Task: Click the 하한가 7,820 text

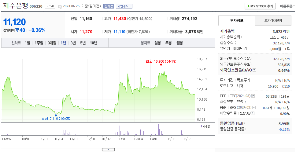Action: click(x=139, y=32)
